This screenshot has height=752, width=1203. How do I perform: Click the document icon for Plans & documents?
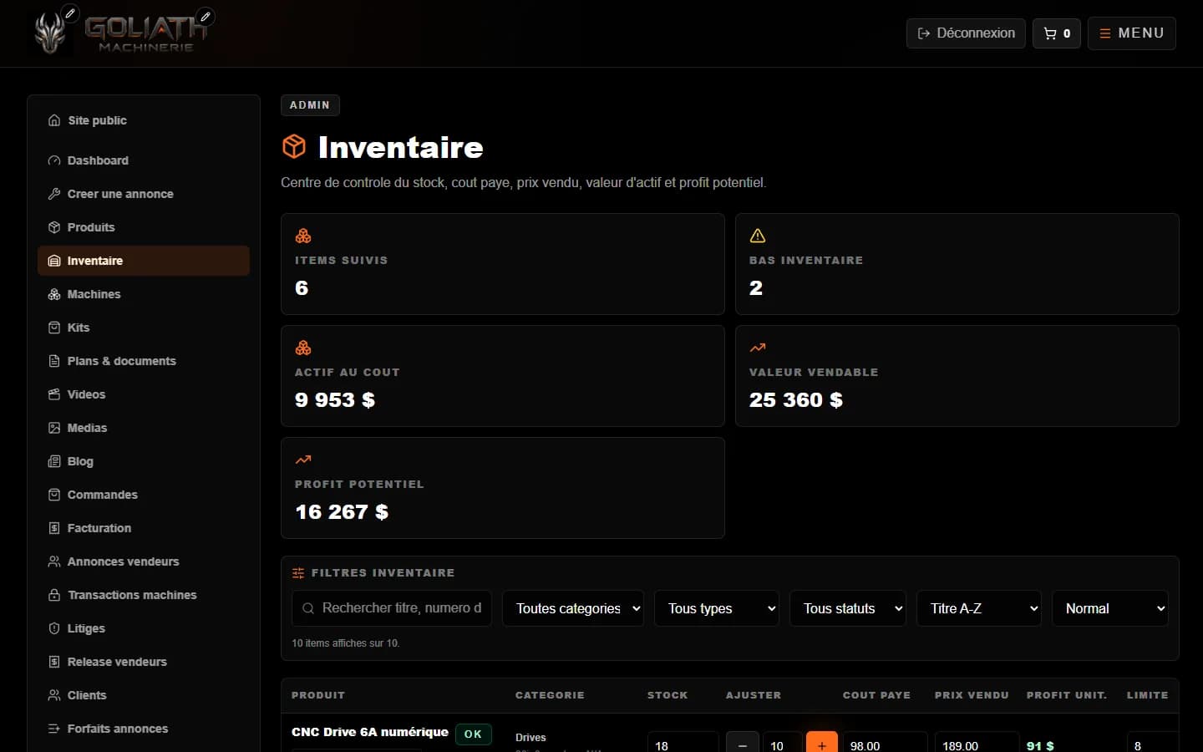click(54, 361)
